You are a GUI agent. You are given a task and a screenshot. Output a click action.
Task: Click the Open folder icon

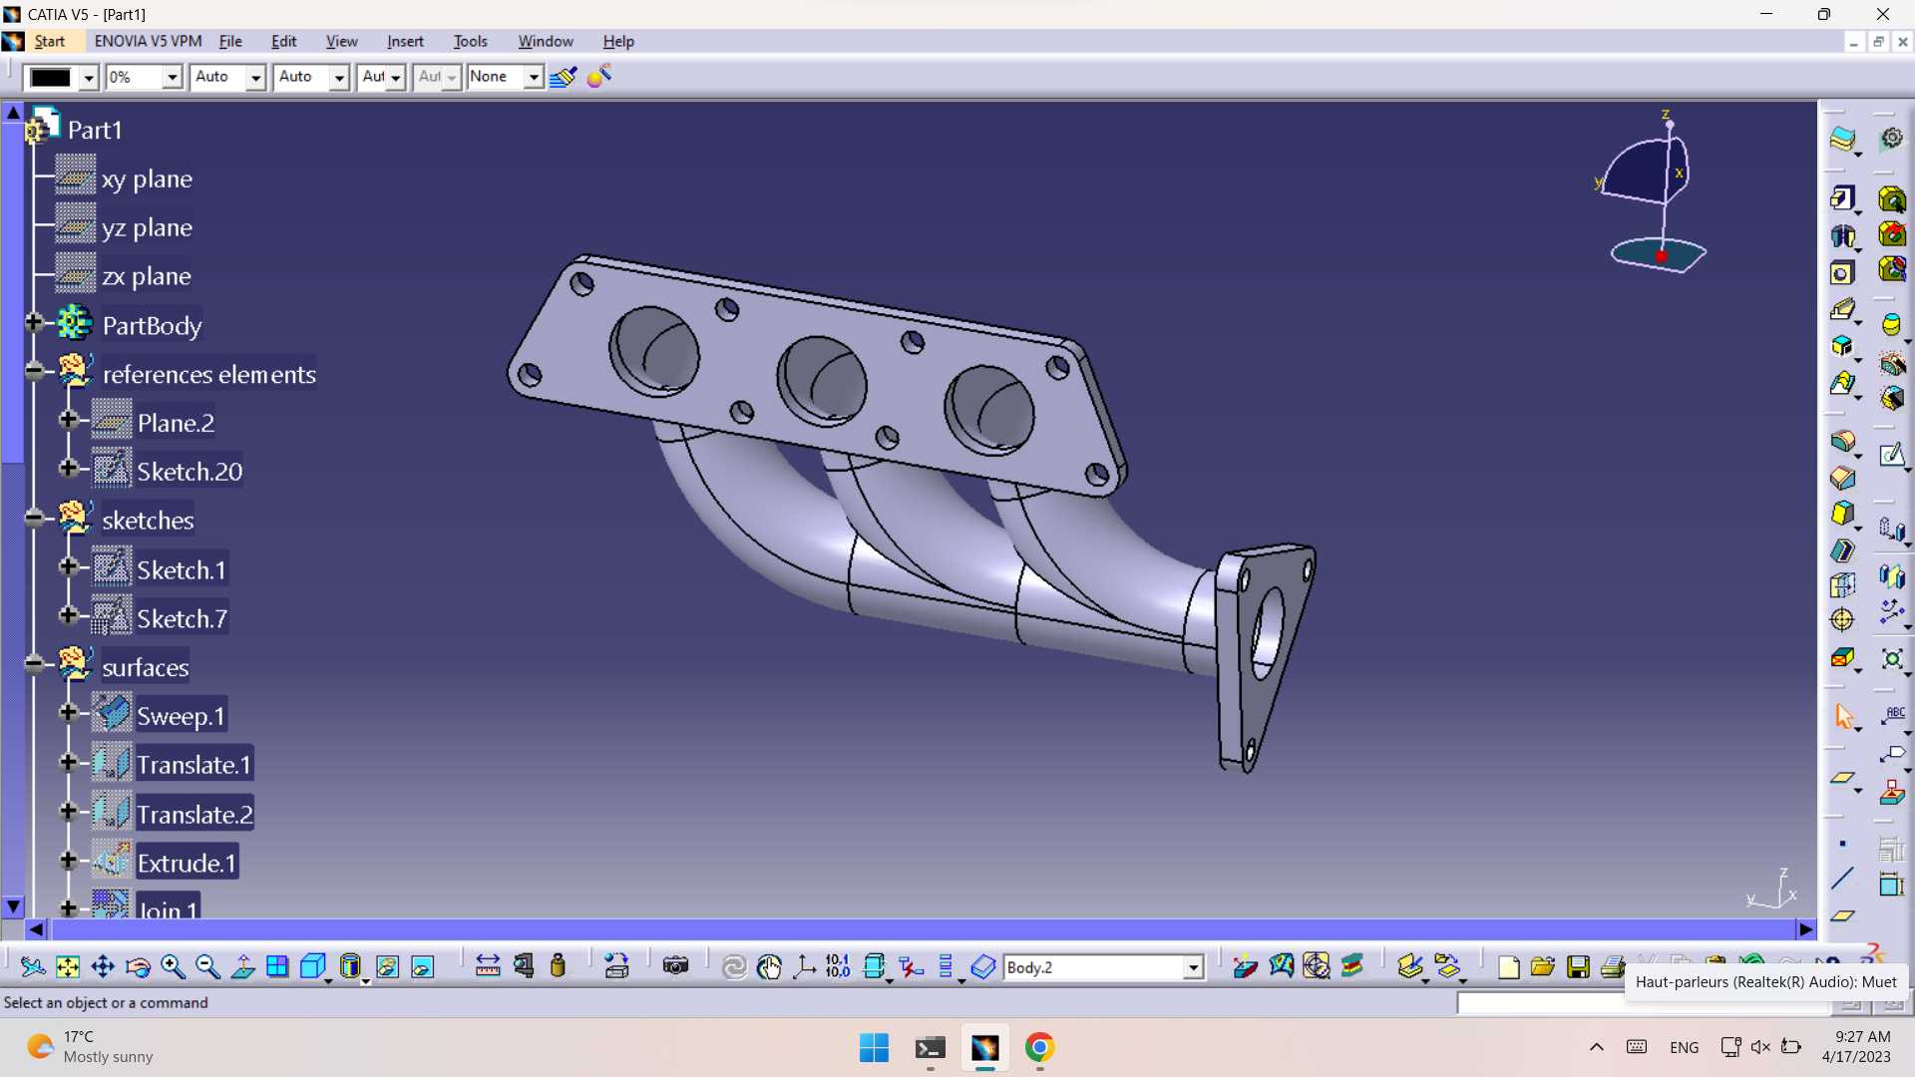pyautogui.click(x=1543, y=966)
